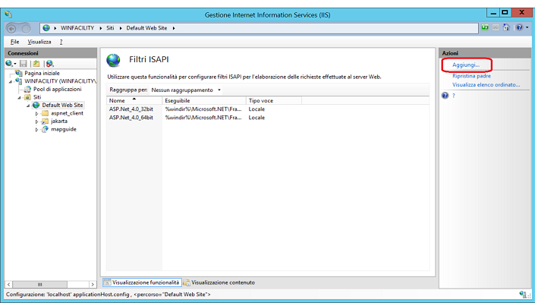Screen dimensions: 535x303
Task: Select aspnet_client folder in tree
Action: click(x=68, y=113)
